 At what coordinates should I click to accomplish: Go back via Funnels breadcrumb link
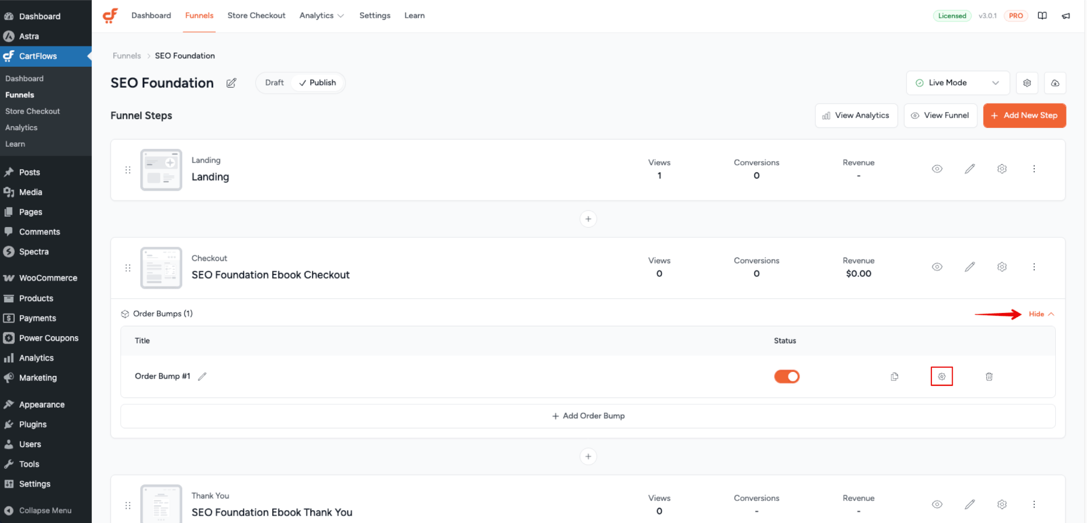[x=127, y=56]
